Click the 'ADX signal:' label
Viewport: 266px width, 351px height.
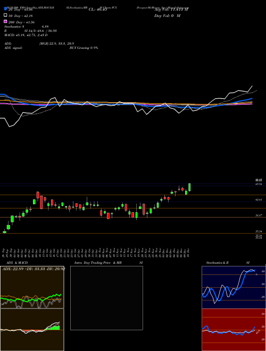pyautogui.click(x=13, y=48)
